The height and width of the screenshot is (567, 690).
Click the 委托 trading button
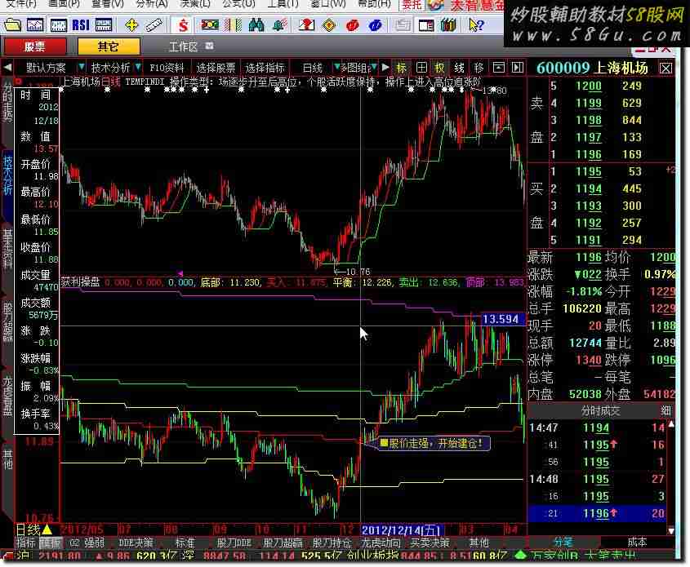(412, 5)
